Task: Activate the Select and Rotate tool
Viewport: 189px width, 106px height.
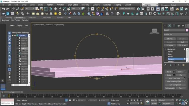Action: pyautogui.click(x=60, y=9)
